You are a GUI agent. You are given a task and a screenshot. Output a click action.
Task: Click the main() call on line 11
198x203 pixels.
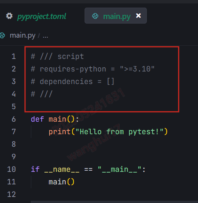pyautogui.click(x=61, y=182)
